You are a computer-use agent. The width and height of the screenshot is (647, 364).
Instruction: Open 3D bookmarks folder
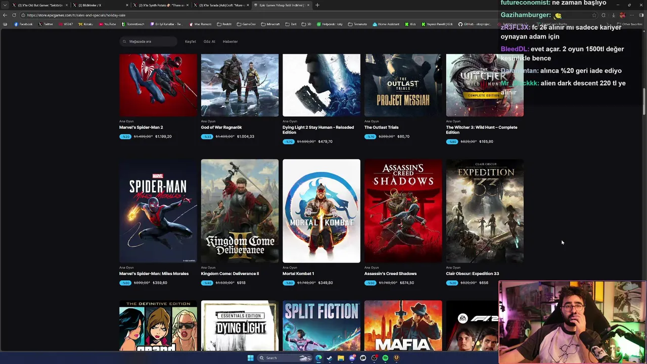click(x=307, y=24)
